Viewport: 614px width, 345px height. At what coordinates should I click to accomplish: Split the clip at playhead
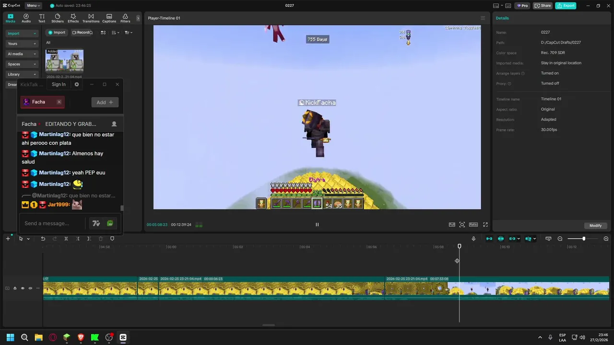click(66, 239)
